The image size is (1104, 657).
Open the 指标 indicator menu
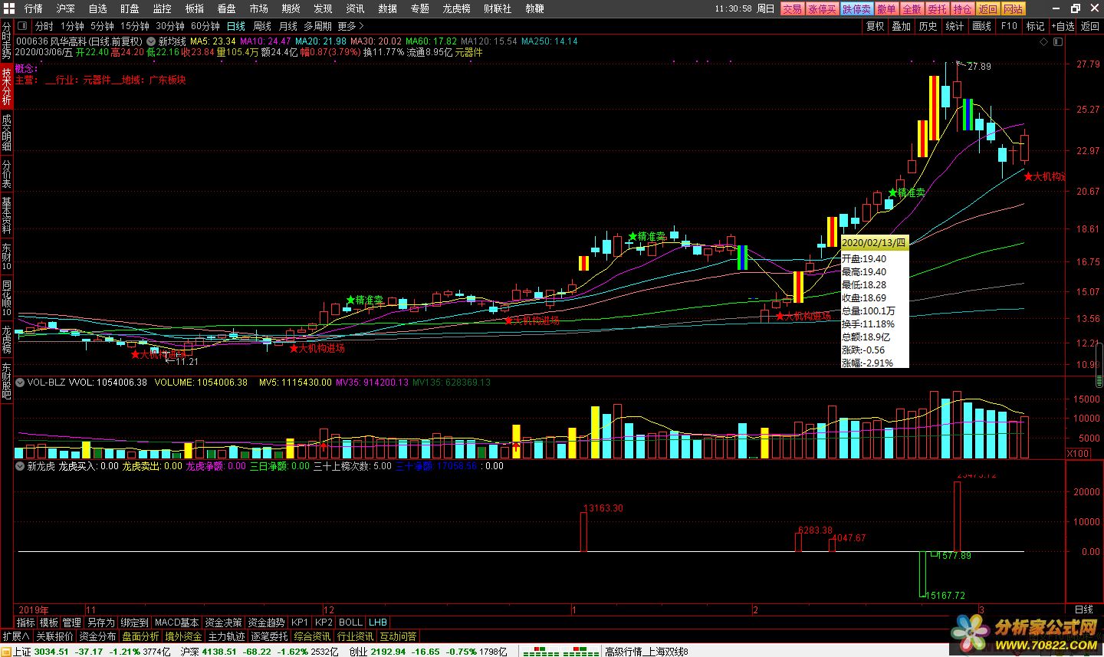26,623
